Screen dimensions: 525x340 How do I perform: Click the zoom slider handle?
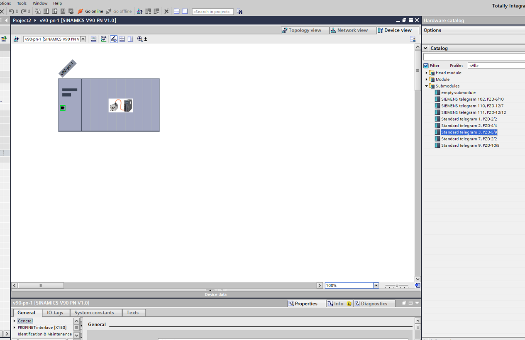coord(397,285)
